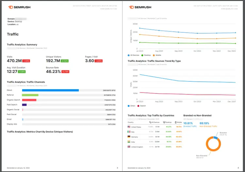The height and width of the screenshot is (172, 245).
Task: Click the United Kingdom flag icon
Action: tap(129, 147)
